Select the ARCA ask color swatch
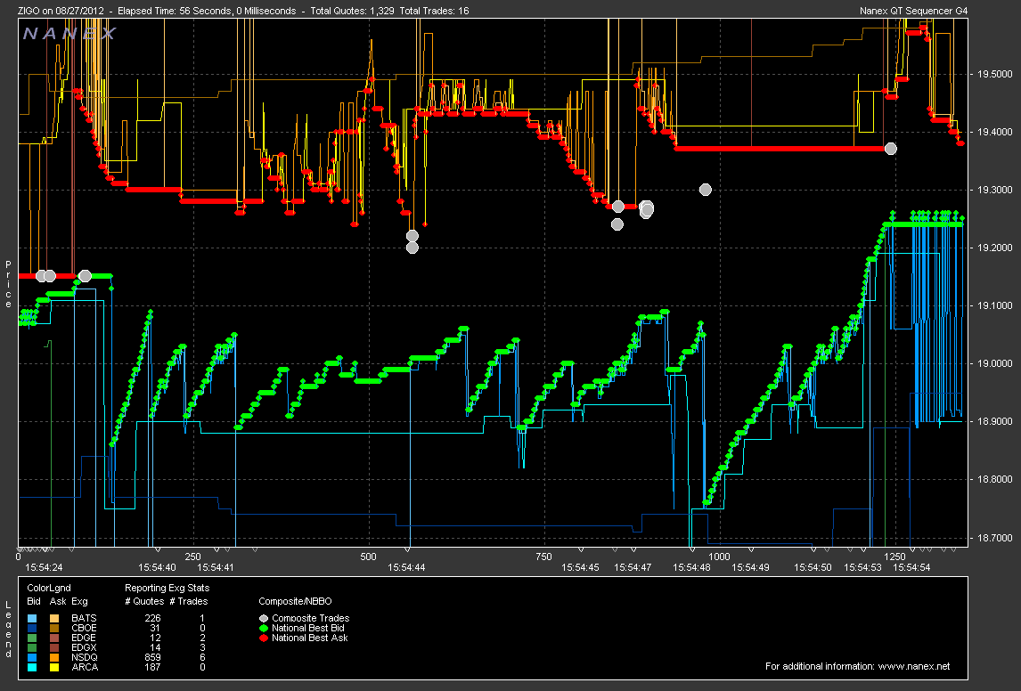 click(x=54, y=667)
